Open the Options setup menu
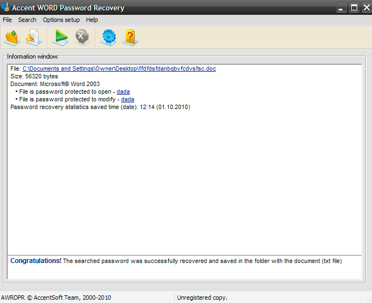 pos(61,20)
